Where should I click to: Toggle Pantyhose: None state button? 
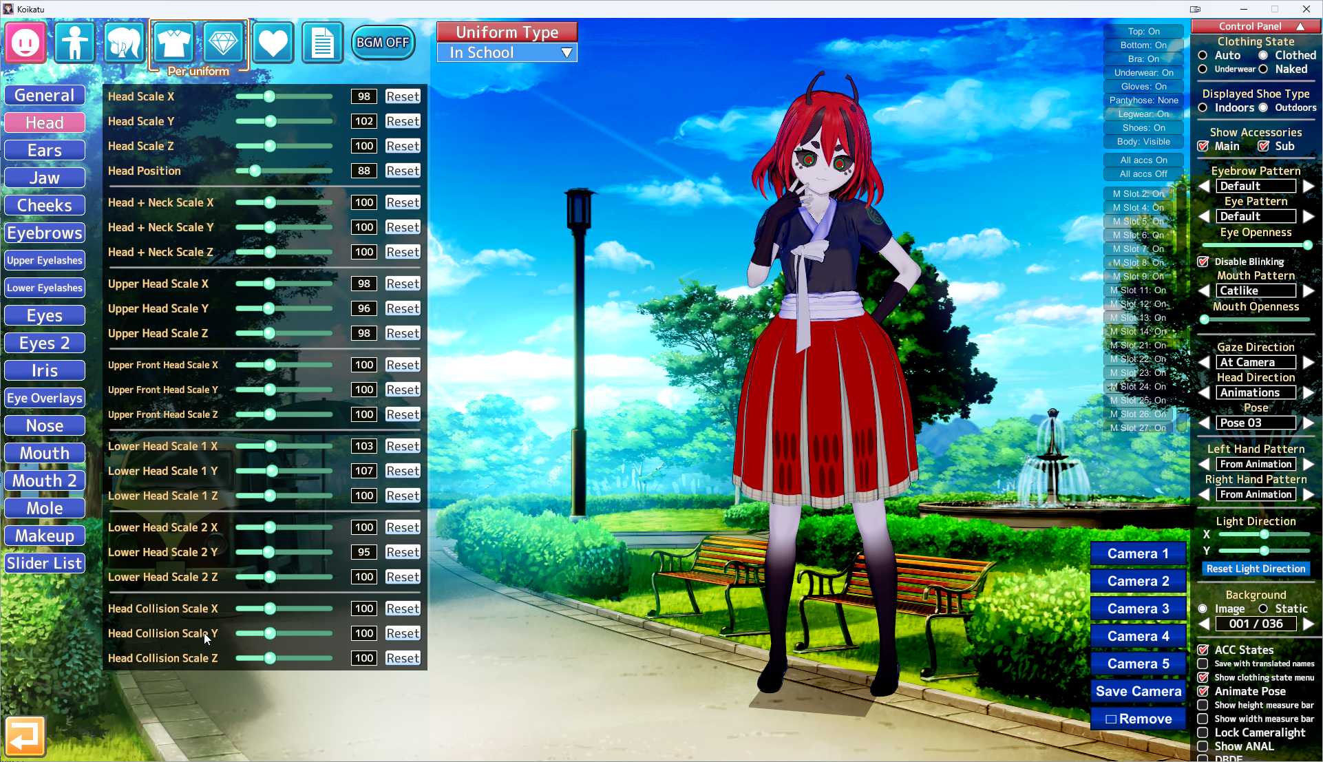point(1143,100)
